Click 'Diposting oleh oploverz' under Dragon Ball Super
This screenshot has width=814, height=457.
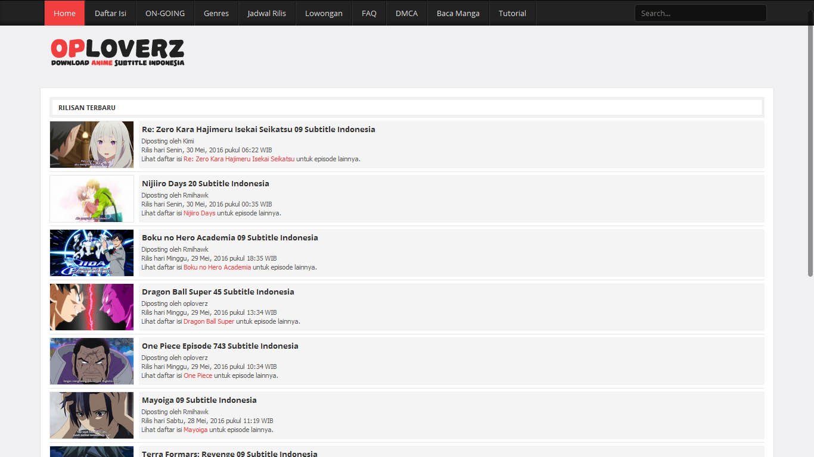click(x=175, y=303)
